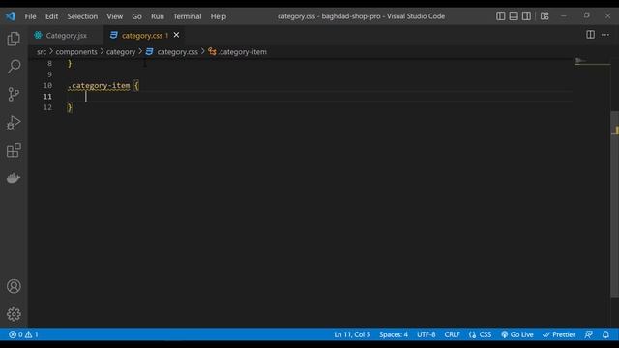Open the Search view
Image resolution: width=619 pixels, height=348 pixels.
14,67
